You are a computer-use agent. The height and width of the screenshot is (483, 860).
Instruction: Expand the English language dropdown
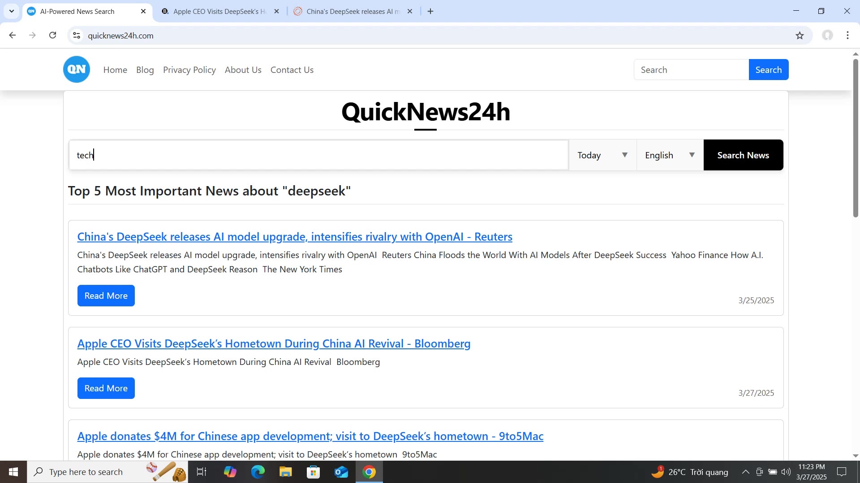[x=670, y=155]
